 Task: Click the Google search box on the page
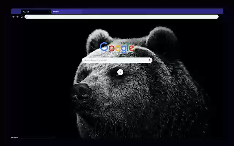[x=117, y=60]
